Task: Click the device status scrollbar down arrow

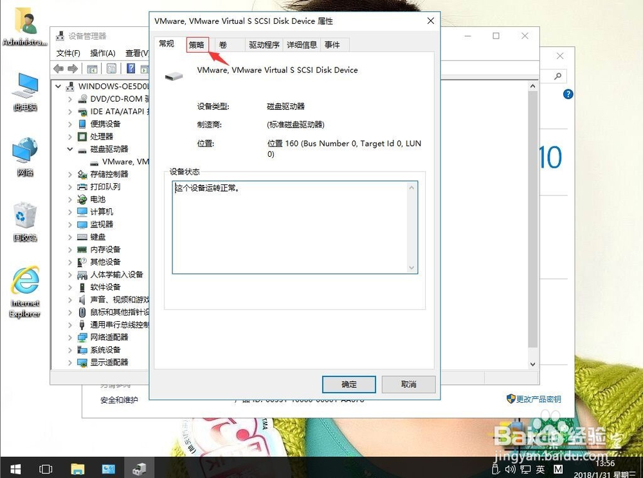Action: [x=412, y=269]
